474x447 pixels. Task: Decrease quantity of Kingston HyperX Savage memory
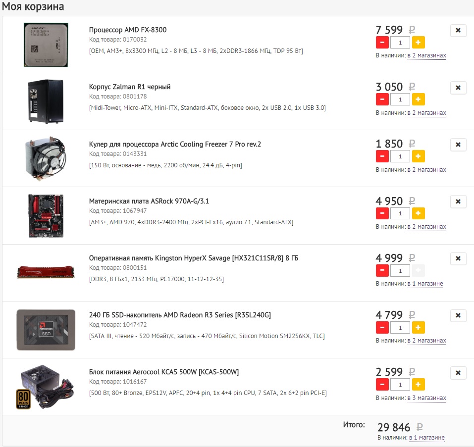point(382,271)
